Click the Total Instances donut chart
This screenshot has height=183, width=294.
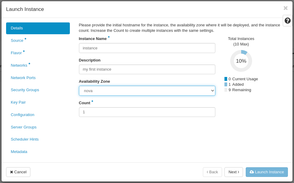(241, 61)
